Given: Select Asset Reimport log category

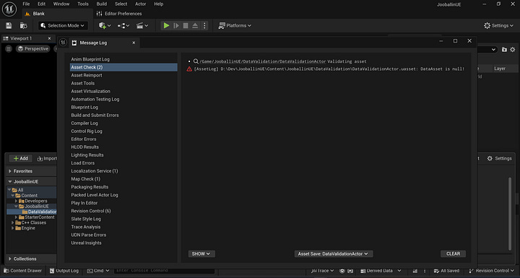Looking at the screenshot, I should [x=87, y=75].
